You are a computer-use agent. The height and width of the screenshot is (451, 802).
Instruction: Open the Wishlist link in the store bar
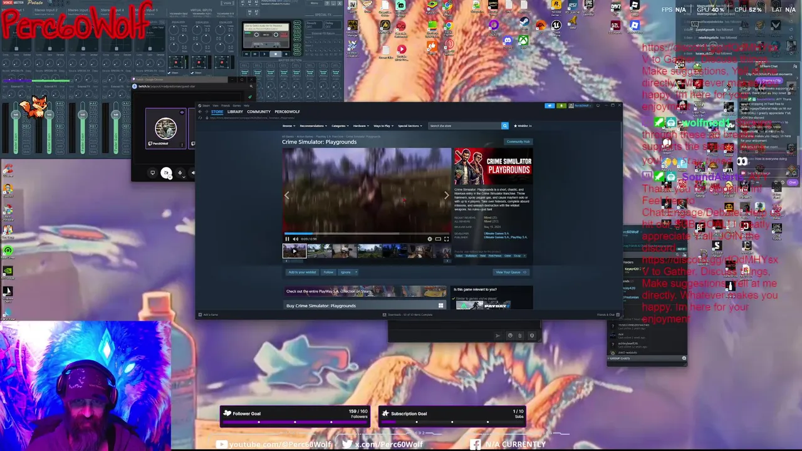tap(523, 126)
